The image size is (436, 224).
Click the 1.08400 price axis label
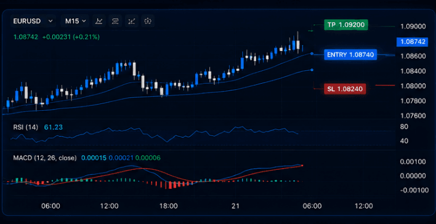click(x=413, y=71)
